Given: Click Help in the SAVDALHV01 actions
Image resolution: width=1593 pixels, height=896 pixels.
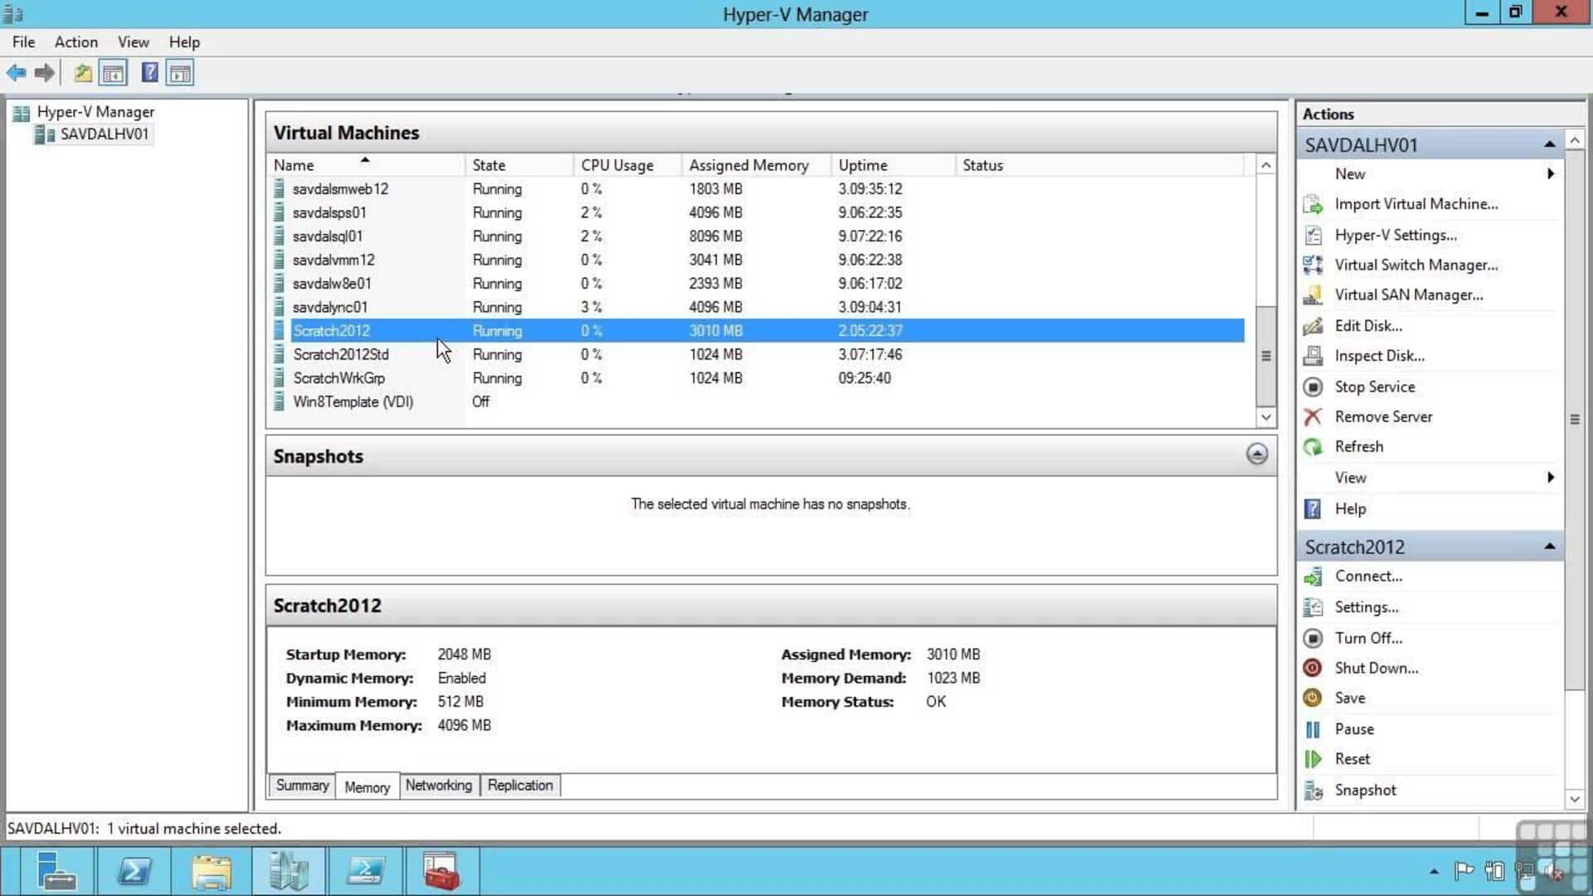Looking at the screenshot, I should 1350,509.
